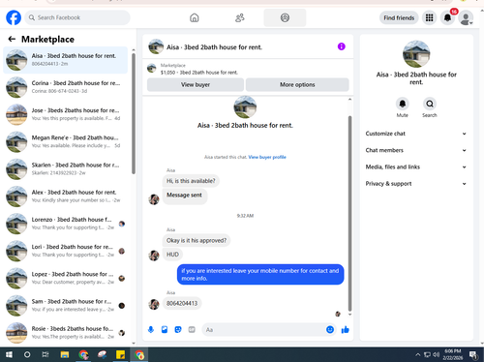The width and height of the screenshot is (484, 362).
Task: Open the account profile avatar menu
Action: [466, 17]
